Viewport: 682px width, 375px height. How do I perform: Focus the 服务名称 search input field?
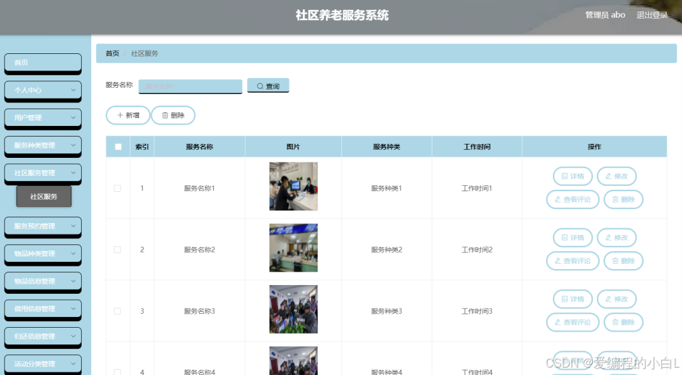point(190,86)
